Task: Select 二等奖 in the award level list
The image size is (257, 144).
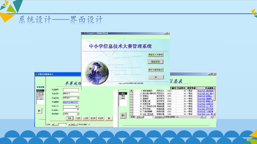Action: point(123,96)
